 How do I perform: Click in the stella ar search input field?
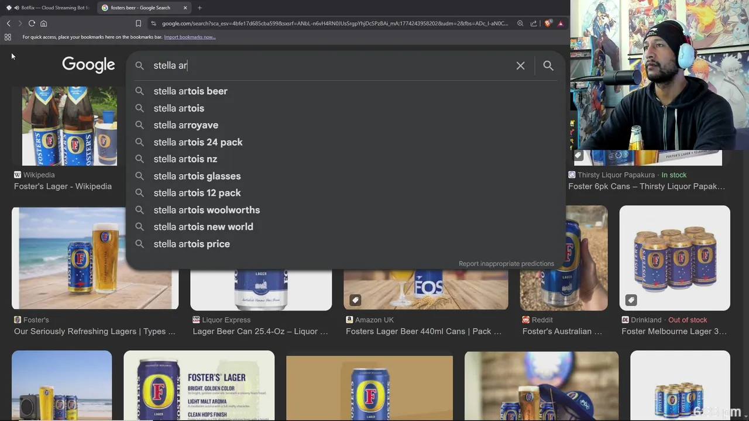point(331,65)
